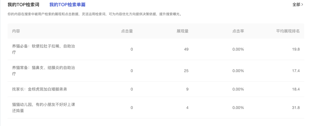This screenshot has width=309, height=126.
Task: Click the 展现量 column header
Action: click(183, 31)
